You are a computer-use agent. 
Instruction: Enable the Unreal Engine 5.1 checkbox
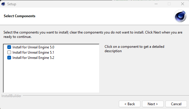[9, 52]
